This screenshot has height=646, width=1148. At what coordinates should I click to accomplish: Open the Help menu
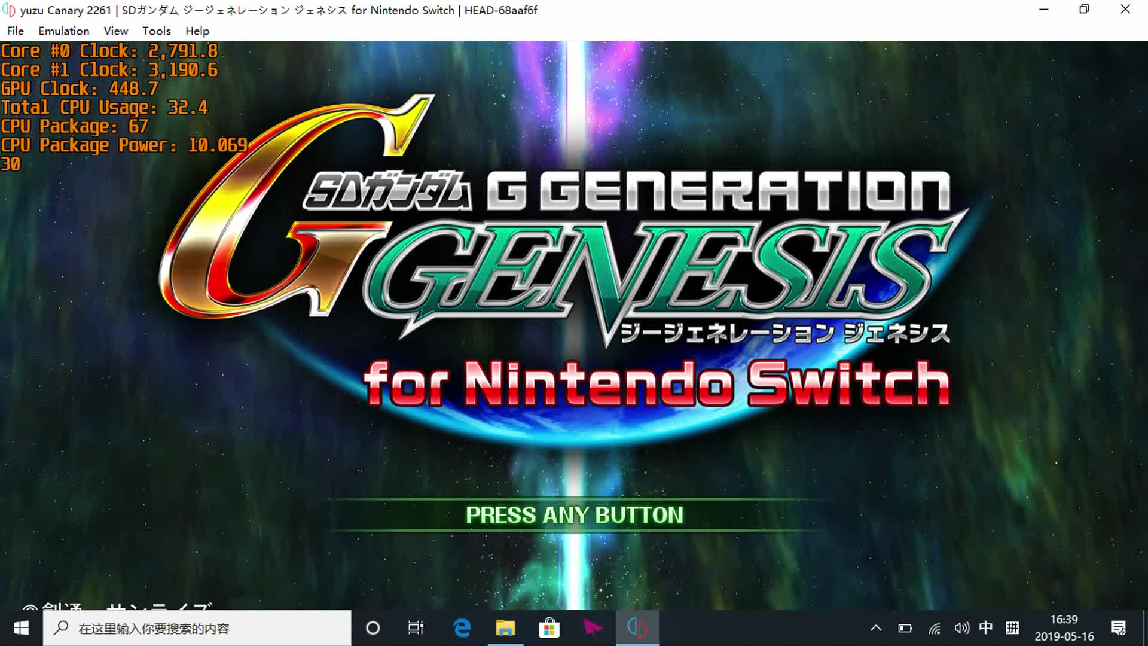tap(197, 31)
